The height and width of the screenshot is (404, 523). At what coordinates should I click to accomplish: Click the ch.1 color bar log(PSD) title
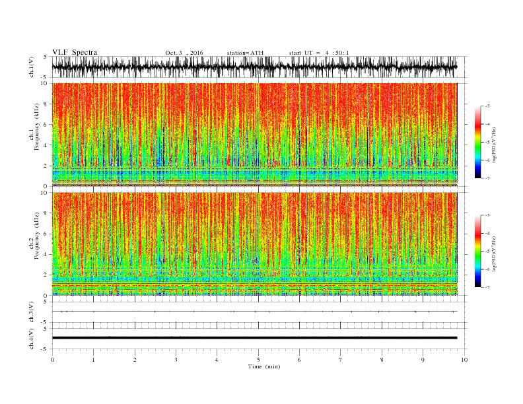[x=494, y=145]
